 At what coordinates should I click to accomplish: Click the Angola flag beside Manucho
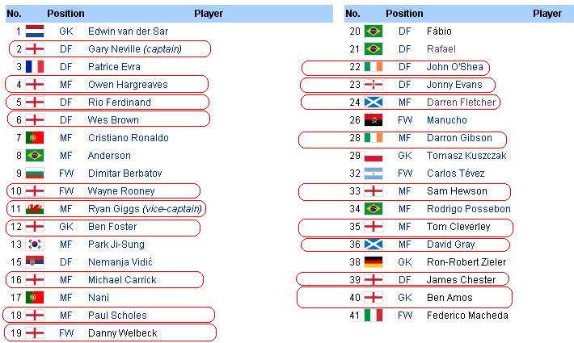tap(374, 120)
